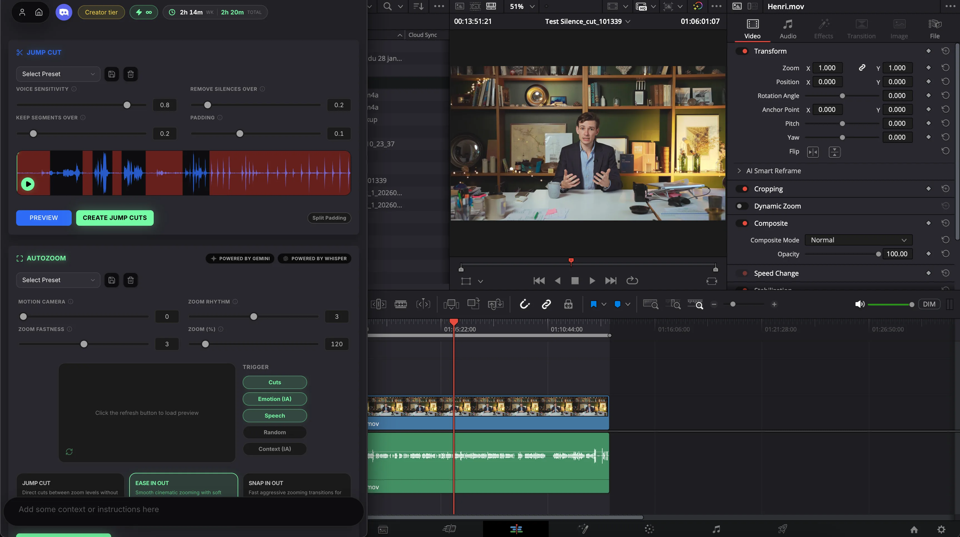
Task: Select SNAP IN OUT zoom style
Action: click(297, 485)
